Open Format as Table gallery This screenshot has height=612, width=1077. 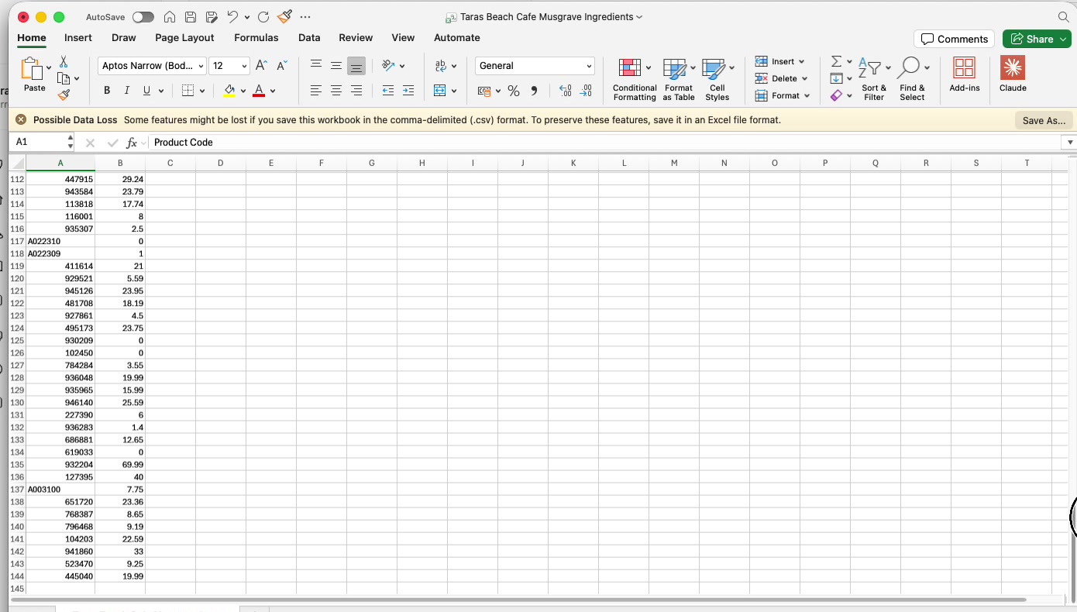click(x=679, y=79)
